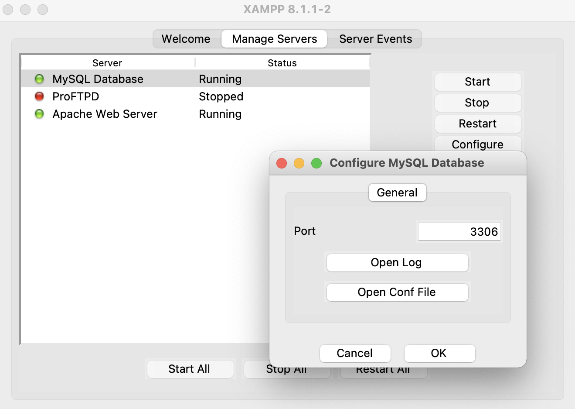Click the red status light beside ProFTPD
Screen dimensions: 575x409
(39, 96)
